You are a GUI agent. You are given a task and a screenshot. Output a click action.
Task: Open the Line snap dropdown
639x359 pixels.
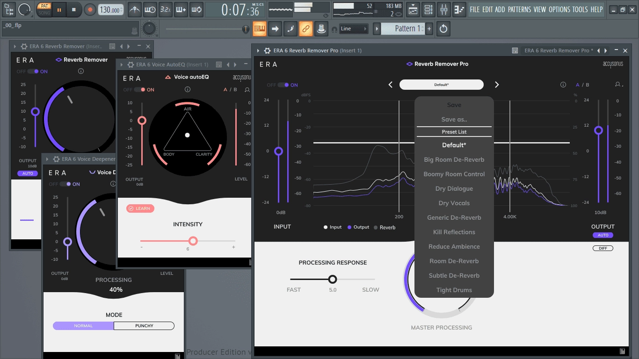pos(354,29)
